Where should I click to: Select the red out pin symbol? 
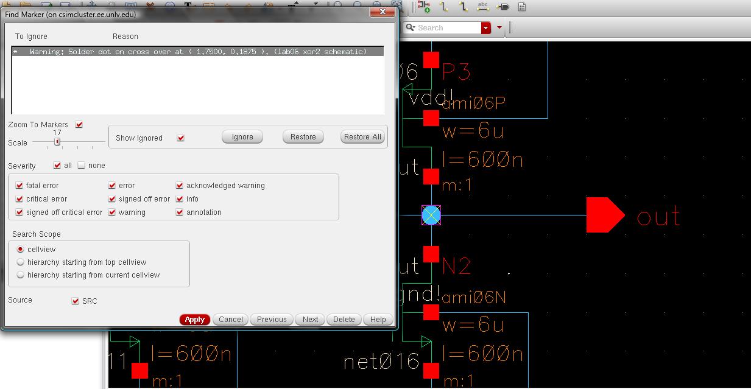point(605,214)
